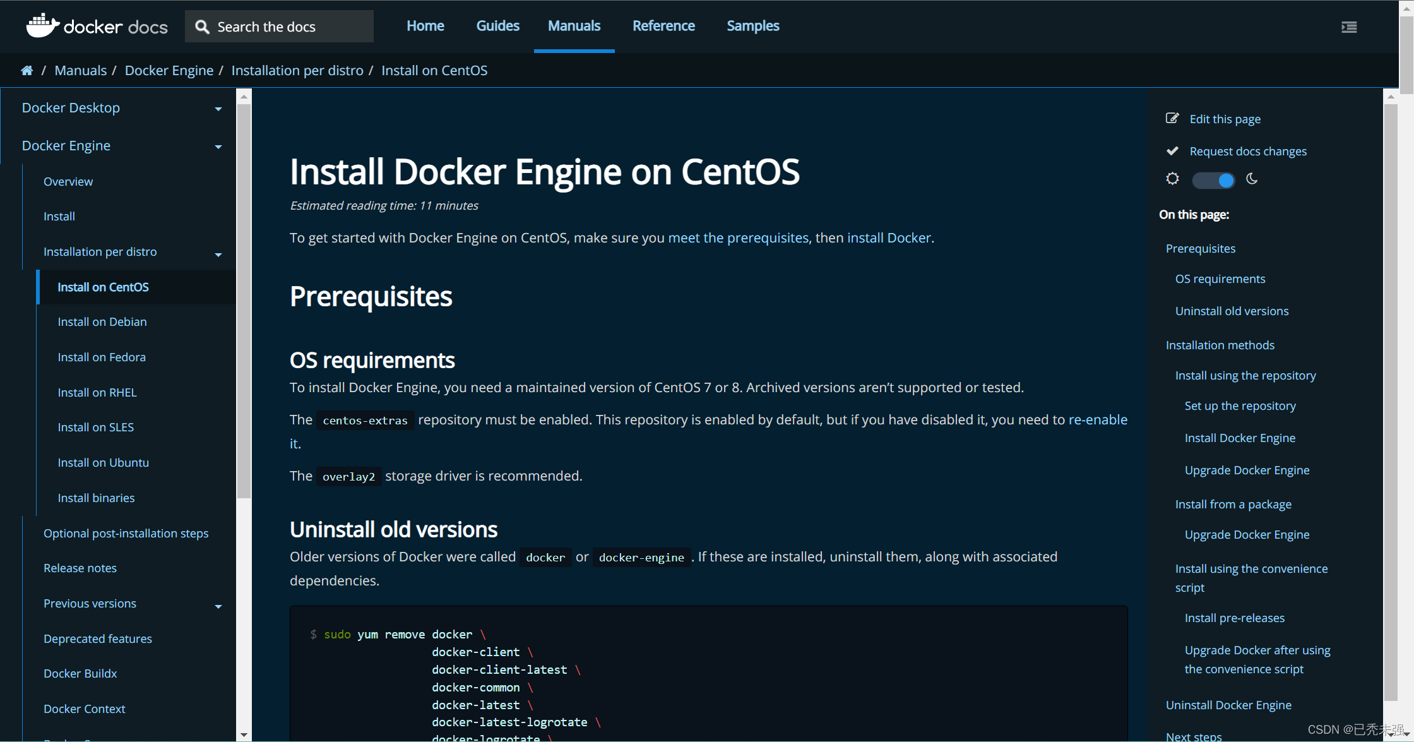Jump to Installation methods section
This screenshot has height=742, width=1414.
coord(1220,345)
